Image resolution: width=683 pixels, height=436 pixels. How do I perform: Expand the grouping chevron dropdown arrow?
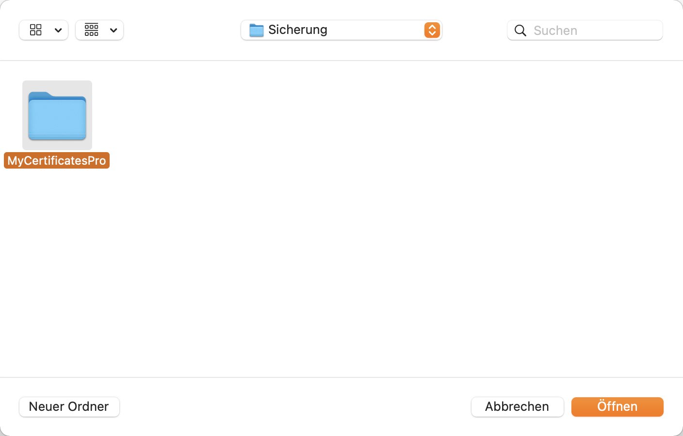[114, 30]
